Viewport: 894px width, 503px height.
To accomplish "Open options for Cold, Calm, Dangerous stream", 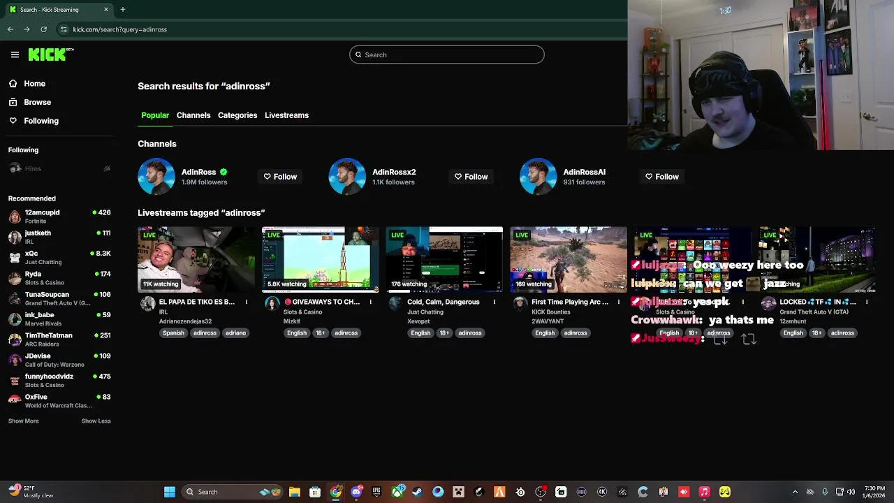I will [494, 302].
